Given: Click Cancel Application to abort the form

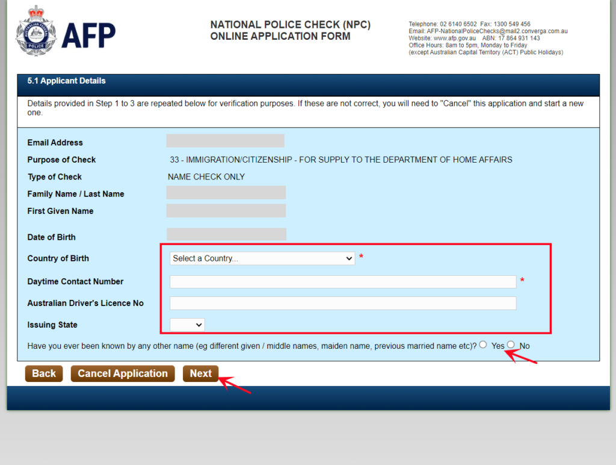Looking at the screenshot, I should coord(123,373).
